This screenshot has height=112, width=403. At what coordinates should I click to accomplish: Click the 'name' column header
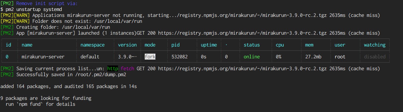point(27,45)
